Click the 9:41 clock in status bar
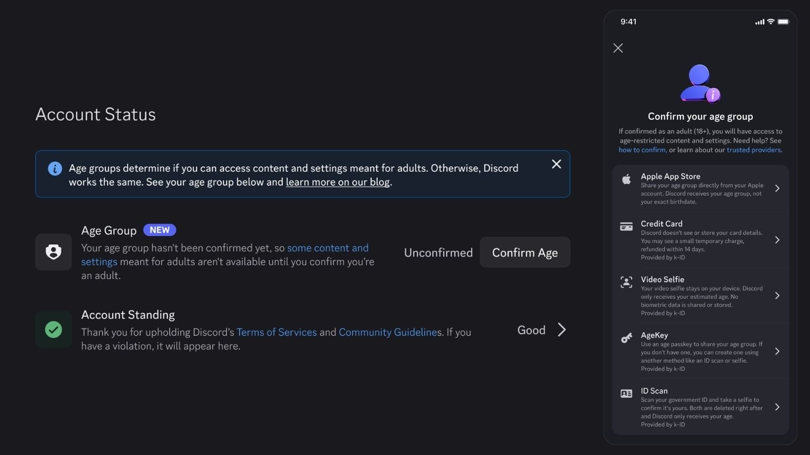 [x=628, y=22]
